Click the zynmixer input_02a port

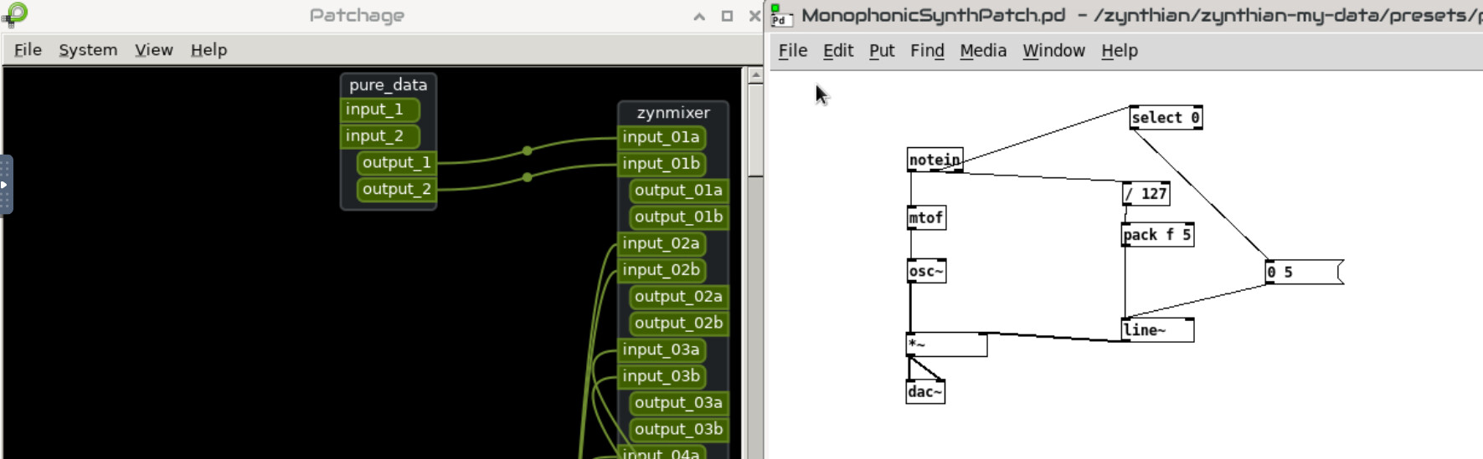pos(662,243)
